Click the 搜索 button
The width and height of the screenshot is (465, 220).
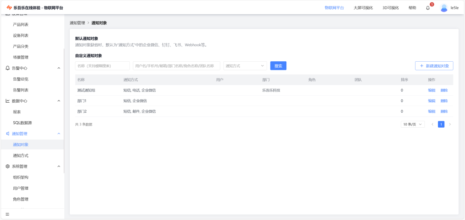tap(278, 66)
